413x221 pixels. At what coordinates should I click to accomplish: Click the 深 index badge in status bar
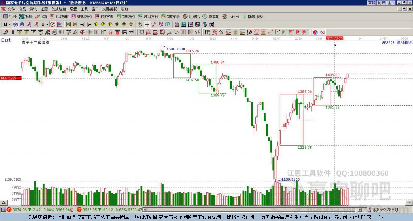click(x=79, y=210)
